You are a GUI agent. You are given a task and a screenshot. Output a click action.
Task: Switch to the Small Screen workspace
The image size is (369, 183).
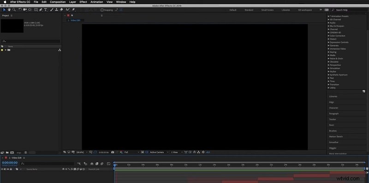(x=268, y=10)
